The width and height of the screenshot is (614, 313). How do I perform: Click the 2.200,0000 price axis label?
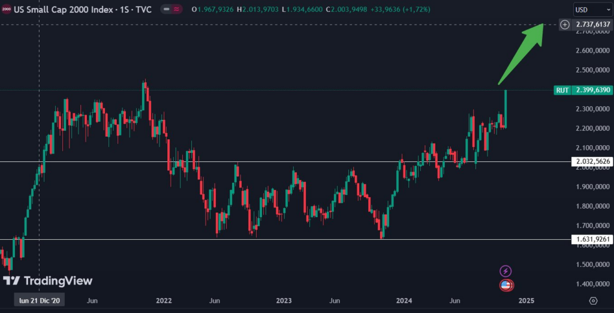[x=592, y=128]
